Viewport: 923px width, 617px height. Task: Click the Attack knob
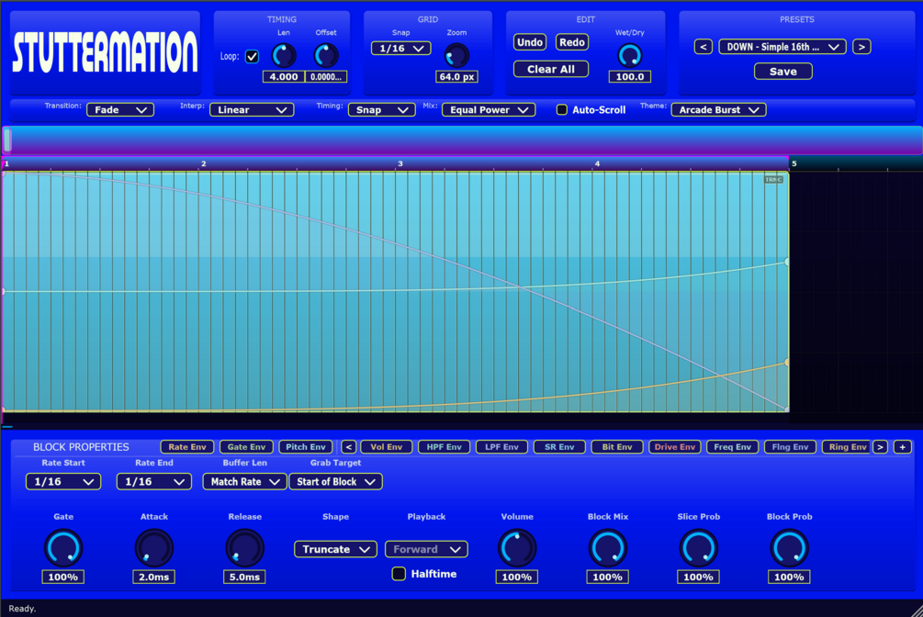pos(153,548)
